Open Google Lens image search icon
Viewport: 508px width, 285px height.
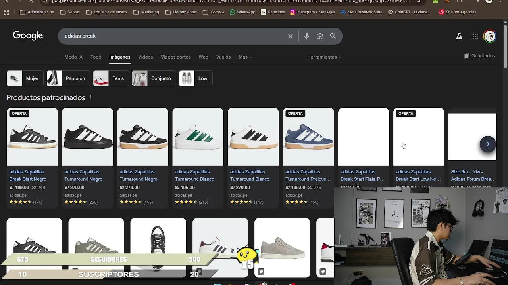(320, 36)
